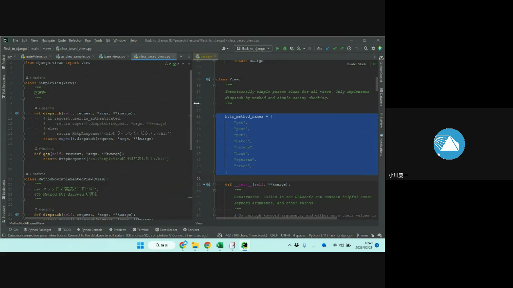Open Search Everywhere magnifier icon
This screenshot has width=513, height=288.
(366, 48)
